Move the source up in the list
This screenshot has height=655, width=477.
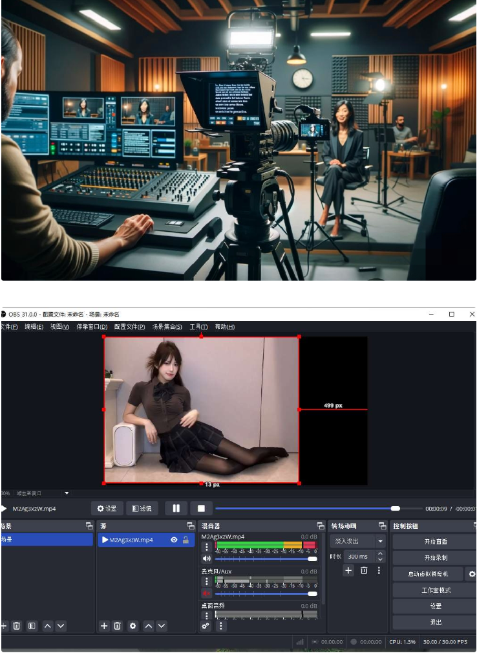[x=149, y=626]
